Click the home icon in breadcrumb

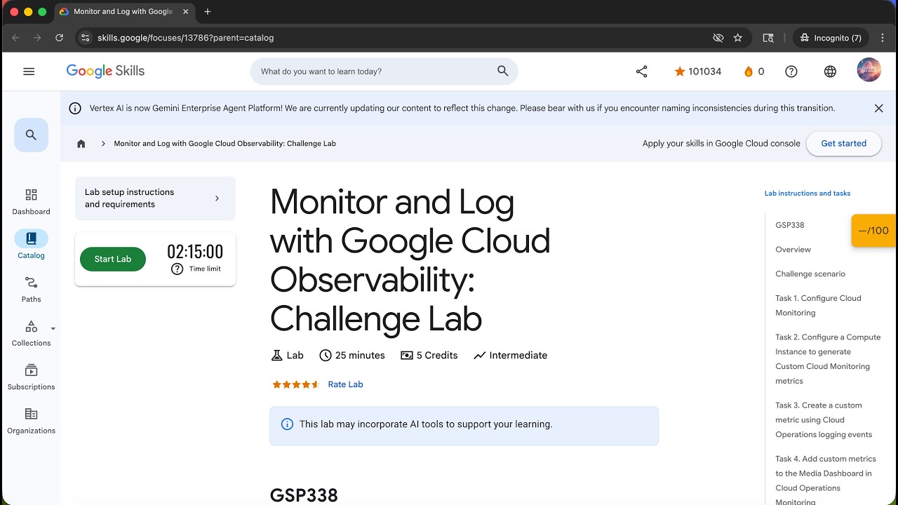81,144
